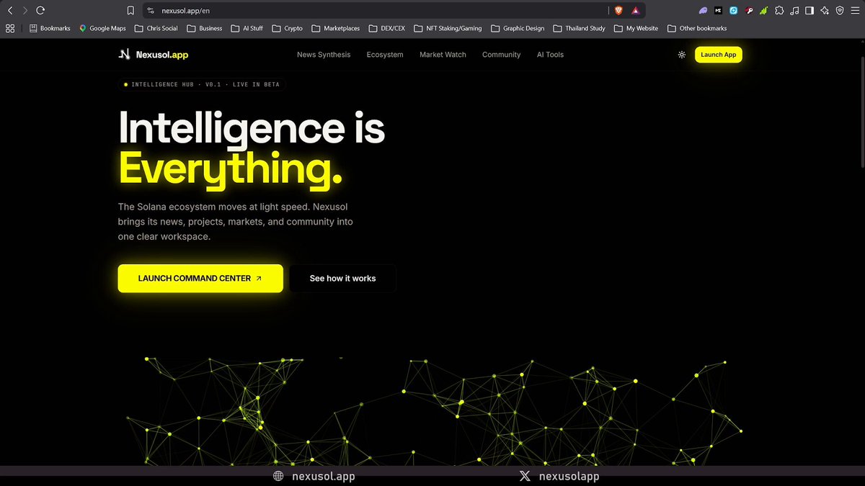Reload the page with the refresh icon
Screen dimensions: 865x486
point(40,11)
